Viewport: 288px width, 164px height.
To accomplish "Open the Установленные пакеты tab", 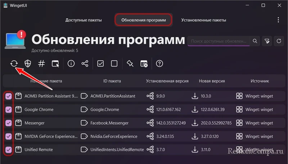I will pyautogui.click(x=203, y=20).
